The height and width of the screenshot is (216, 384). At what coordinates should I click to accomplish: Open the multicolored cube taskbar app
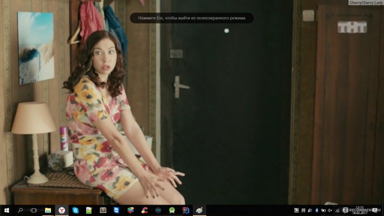131,210
